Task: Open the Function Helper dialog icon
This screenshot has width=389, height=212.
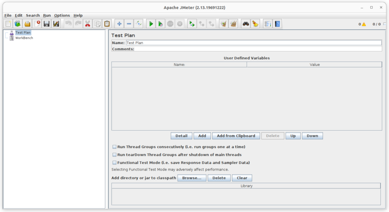Action: pos(268,24)
